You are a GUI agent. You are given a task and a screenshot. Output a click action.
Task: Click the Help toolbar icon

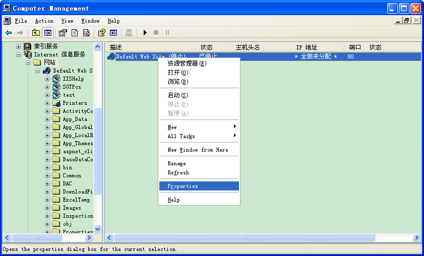coord(102,33)
